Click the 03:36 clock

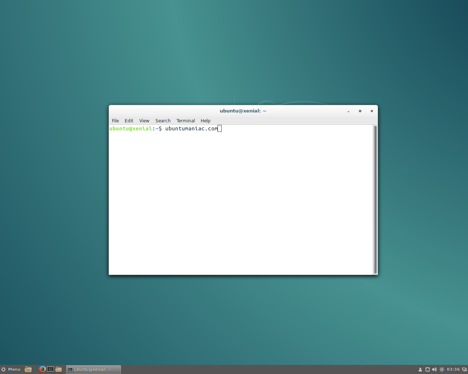pos(453,369)
